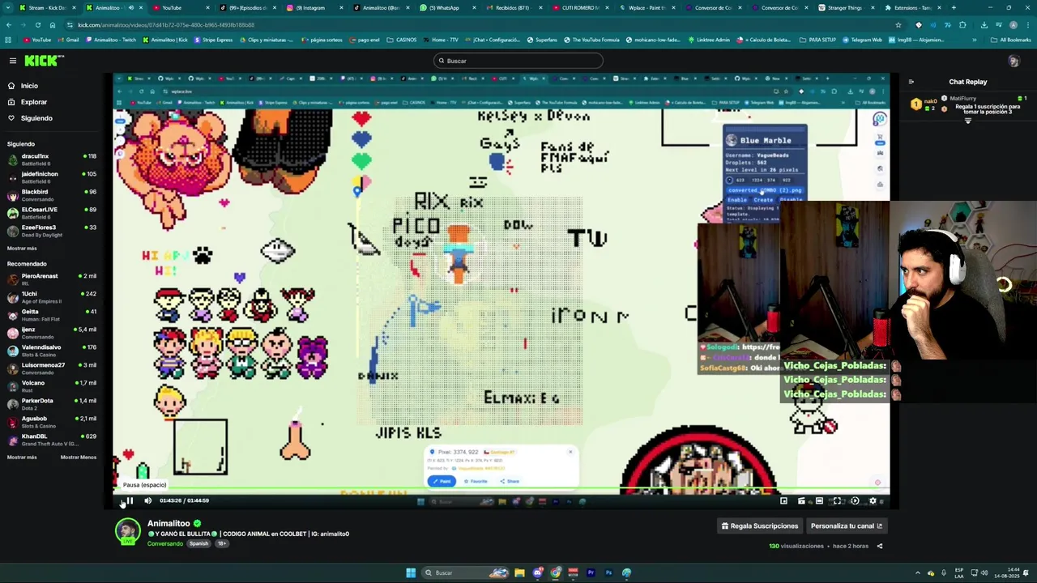
Task: Click the Buscar search field on Kick
Action: pos(518,61)
